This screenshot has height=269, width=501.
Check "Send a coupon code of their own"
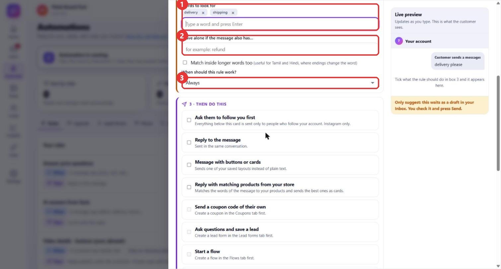[189, 209]
